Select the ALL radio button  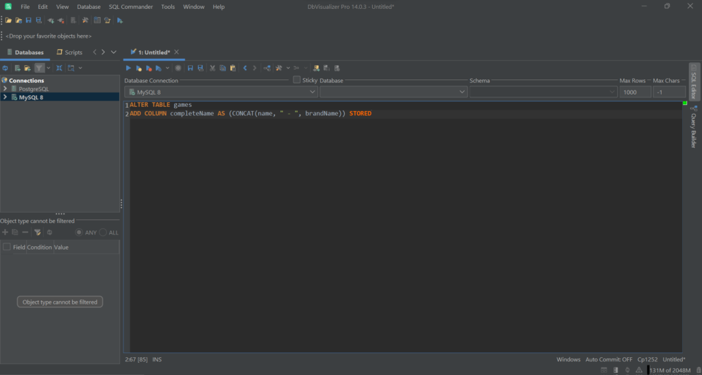pos(103,232)
